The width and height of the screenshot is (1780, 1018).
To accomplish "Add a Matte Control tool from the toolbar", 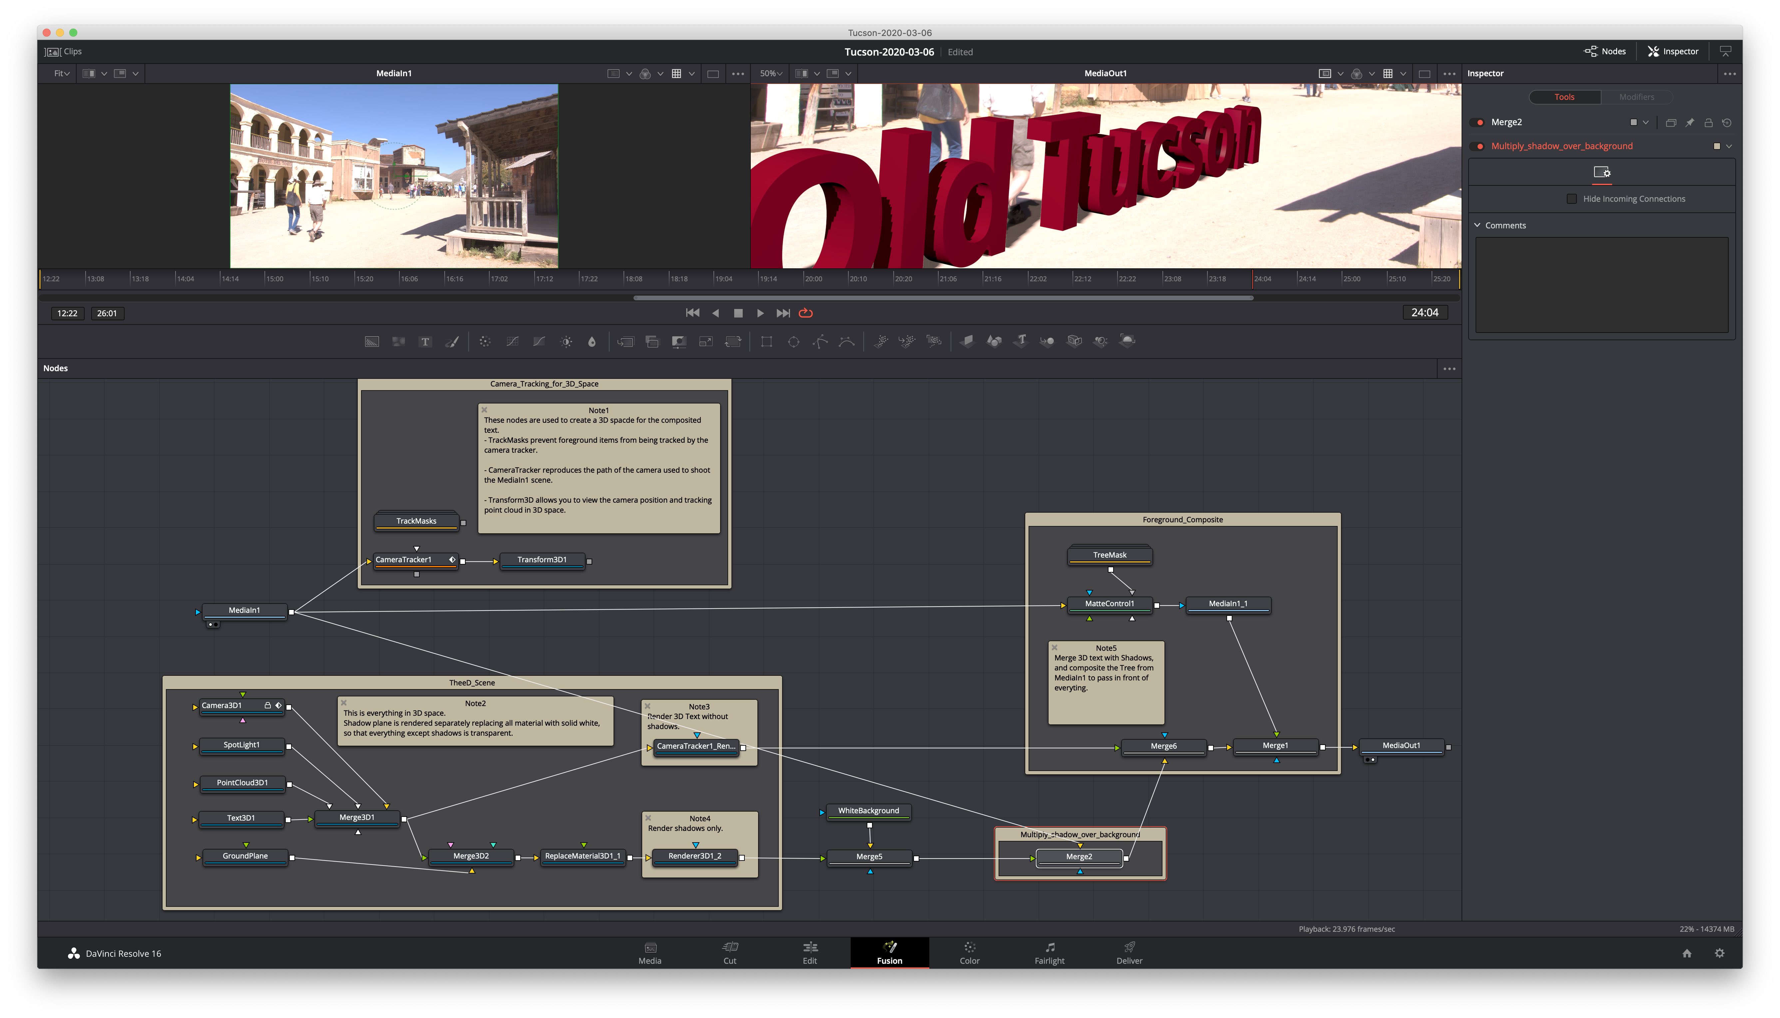I will coord(678,341).
